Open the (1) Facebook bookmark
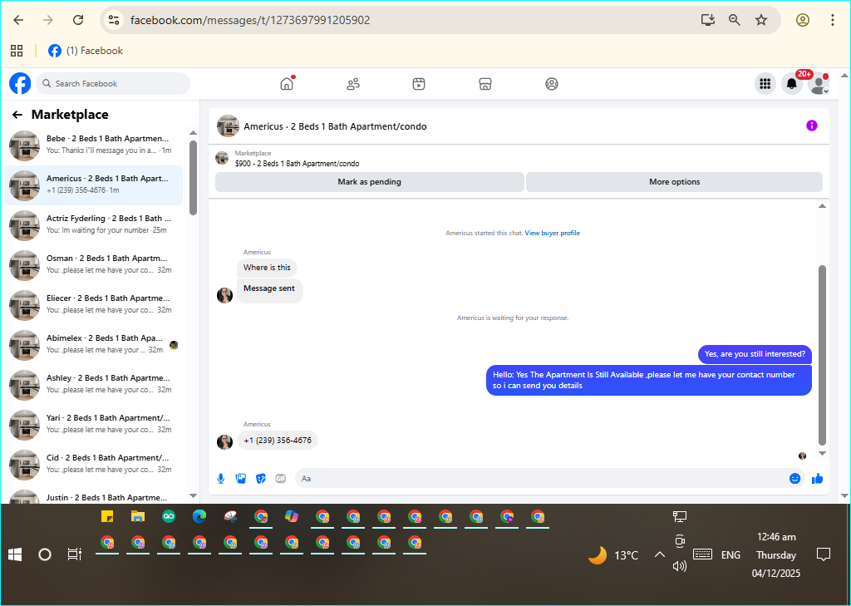The width and height of the screenshot is (851, 606). click(86, 51)
